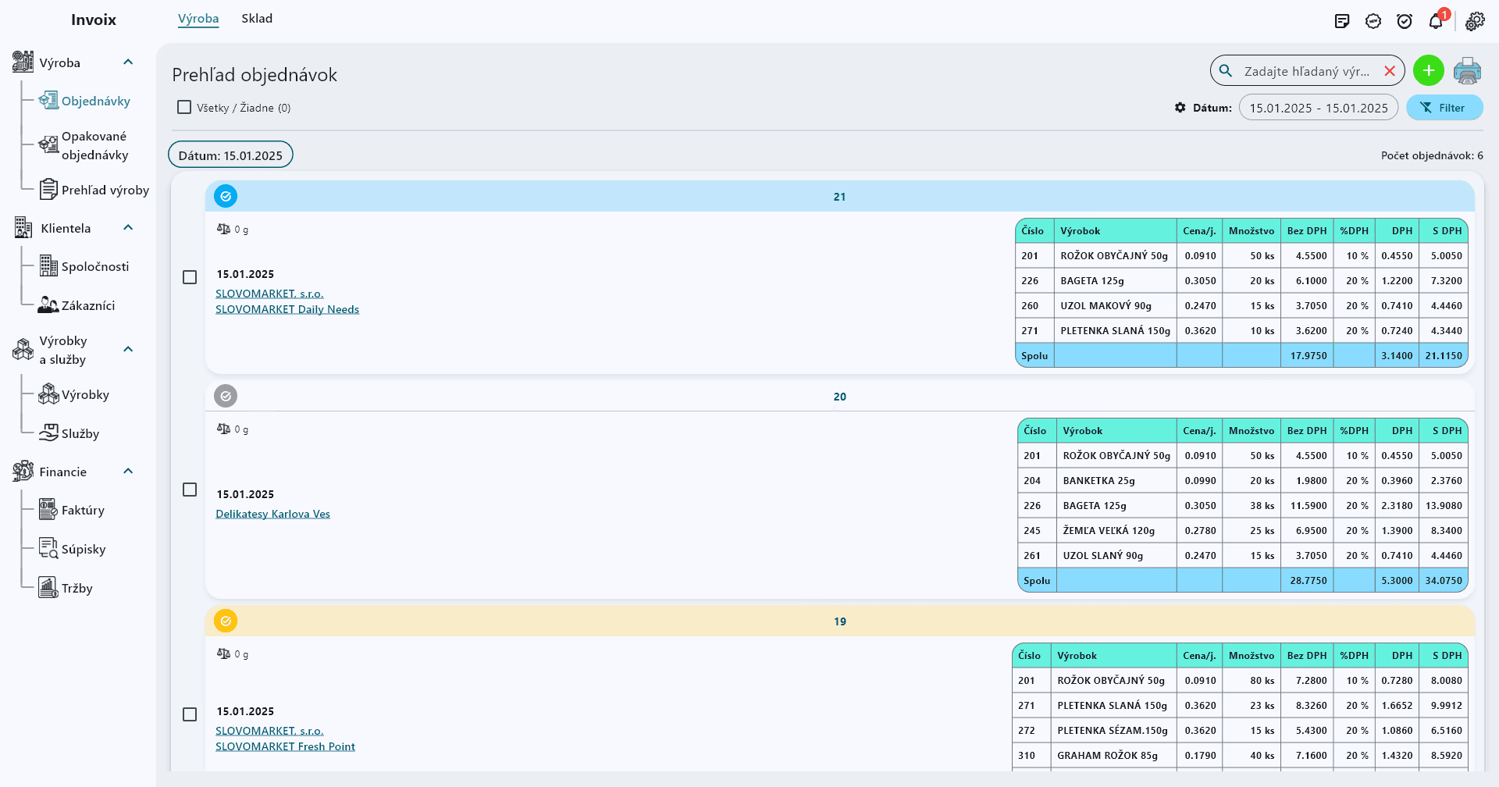Click the weight scale icon of order 20

[x=223, y=429]
